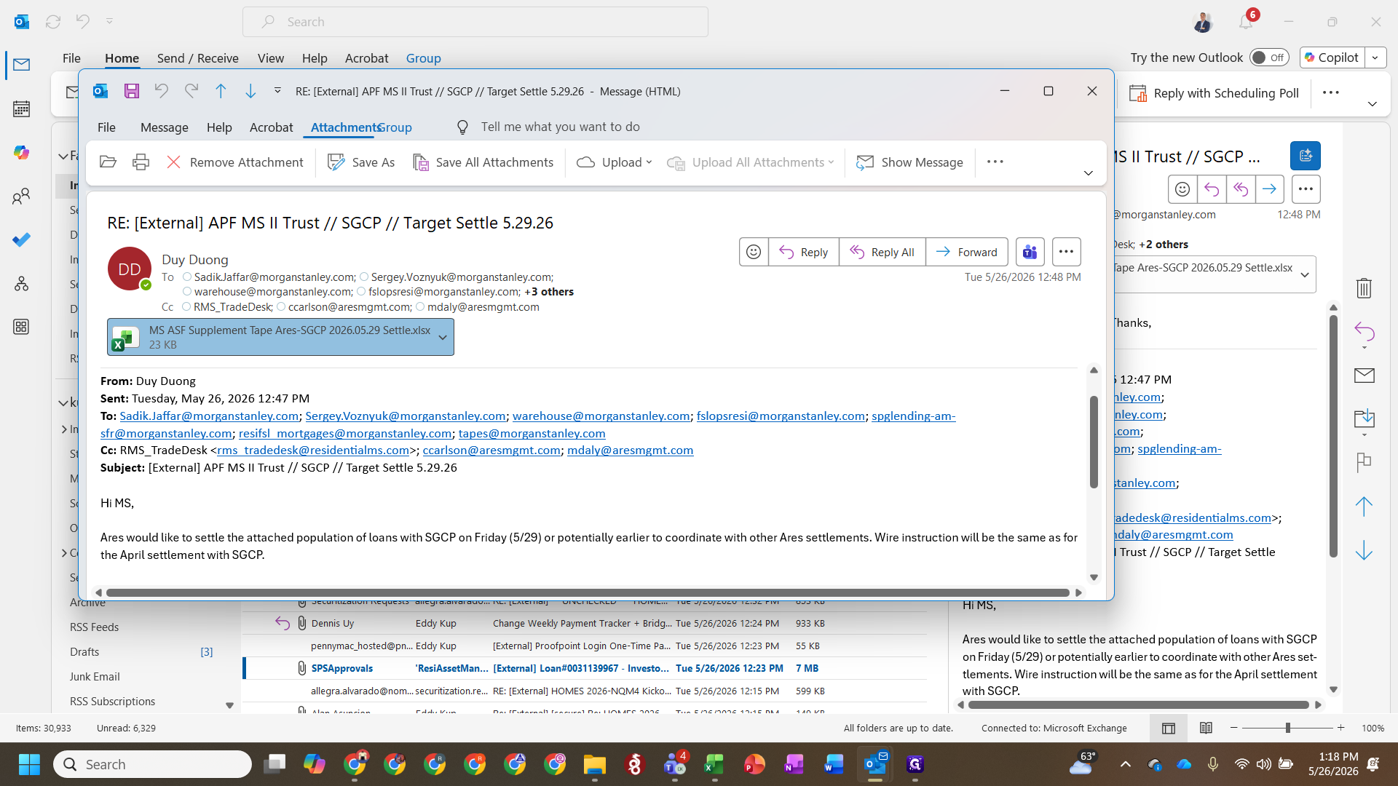Open the Mail view in left sidebar
The height and width of the screenshot is (786, 1398).
[22, 65]
